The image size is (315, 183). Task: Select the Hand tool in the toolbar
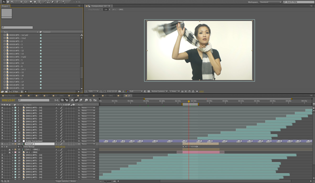point(8,2)
